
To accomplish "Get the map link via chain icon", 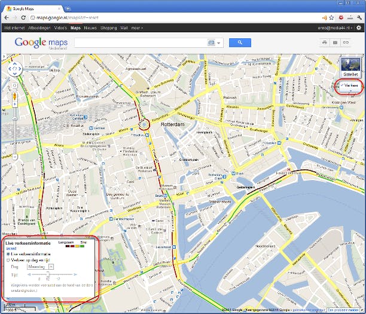I will click(x=346, y=42).
